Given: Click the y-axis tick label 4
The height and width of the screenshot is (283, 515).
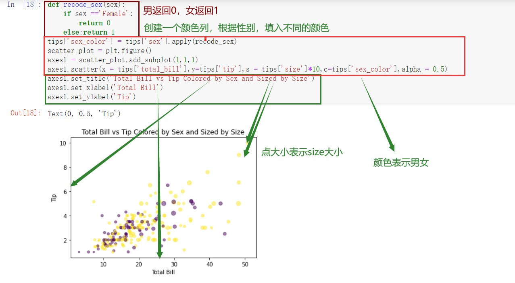Looking at the screenshot, I should point(65,216).
